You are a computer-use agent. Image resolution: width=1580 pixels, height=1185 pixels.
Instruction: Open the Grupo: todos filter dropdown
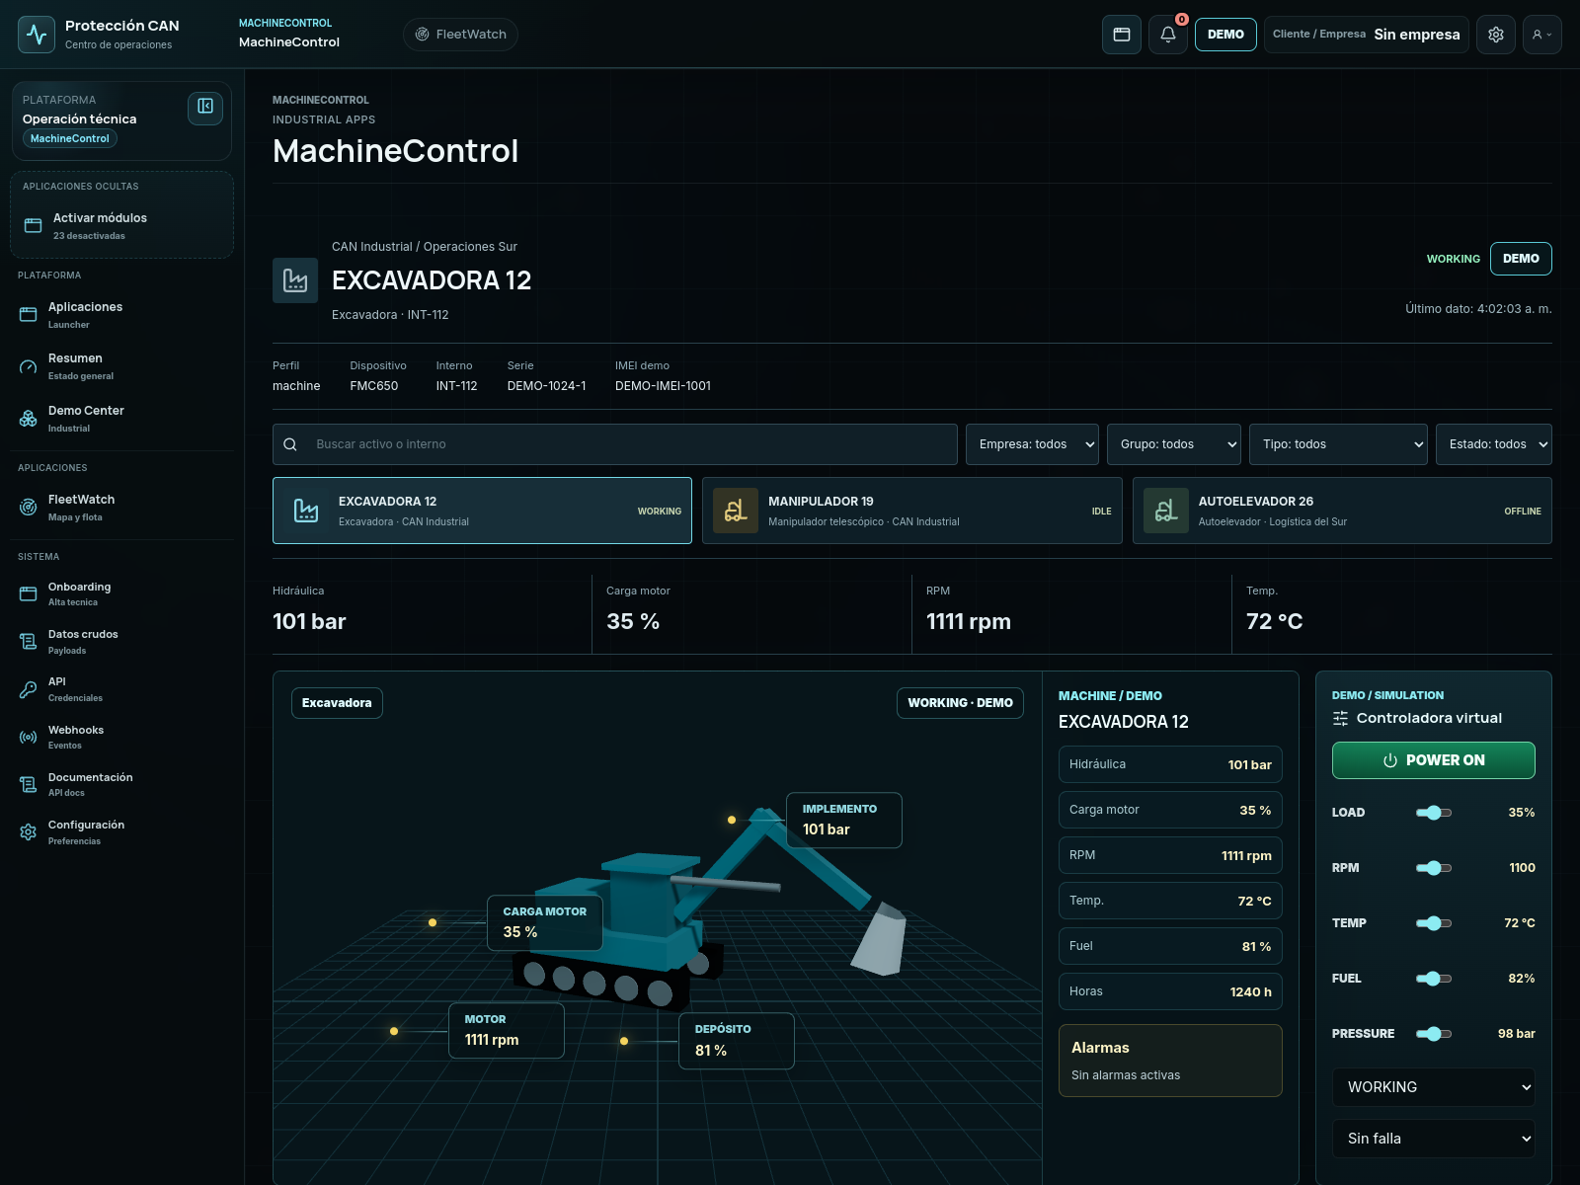coord(1174,444)
